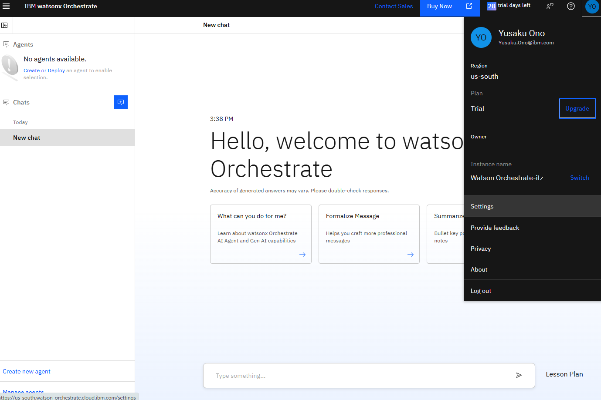Select the New chat entry in Chats list

67,138
